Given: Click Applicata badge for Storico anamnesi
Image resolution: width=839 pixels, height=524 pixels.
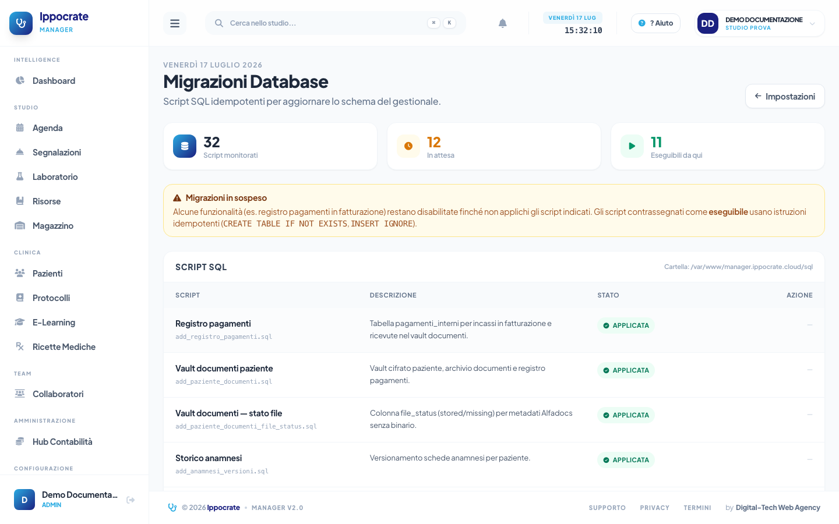Looking at the screenshot, I should 626,460.
